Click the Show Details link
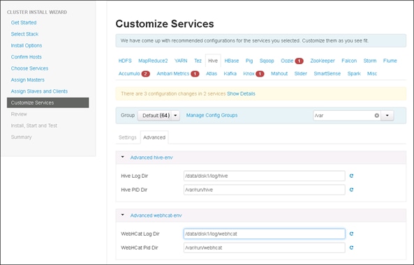The image size is (414, 265). [x=241, y=93]
